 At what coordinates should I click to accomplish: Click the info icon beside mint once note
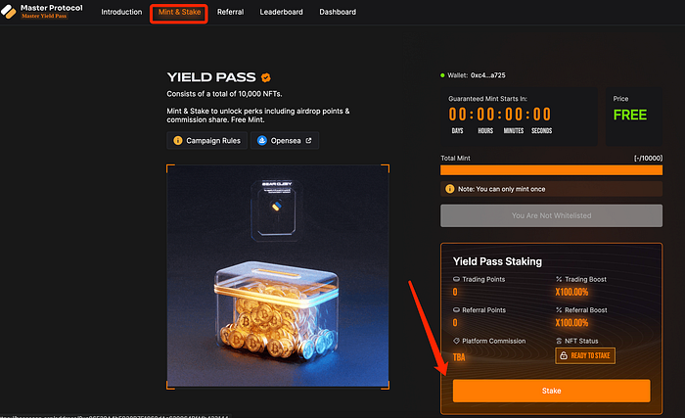[449, 189]
